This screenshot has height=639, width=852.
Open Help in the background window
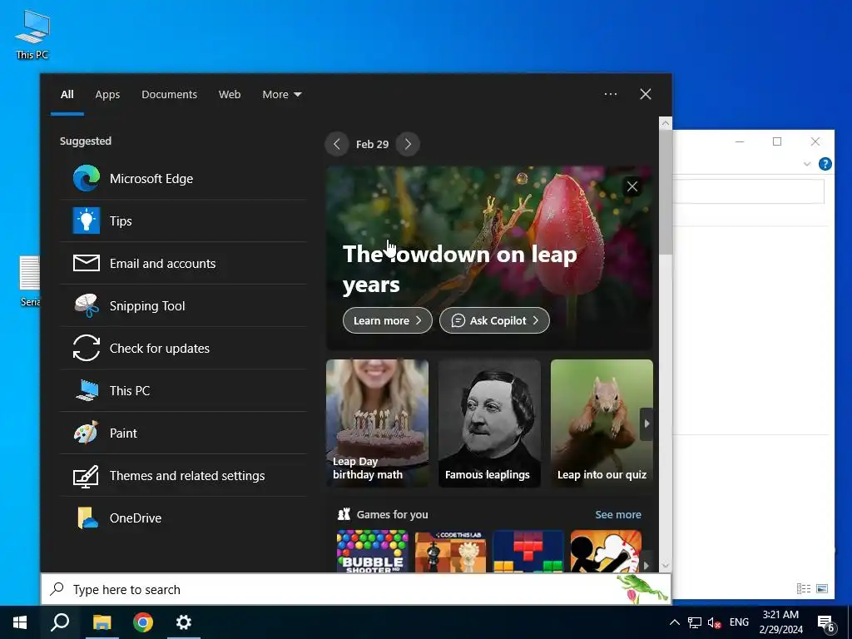(x=825, y=164)
